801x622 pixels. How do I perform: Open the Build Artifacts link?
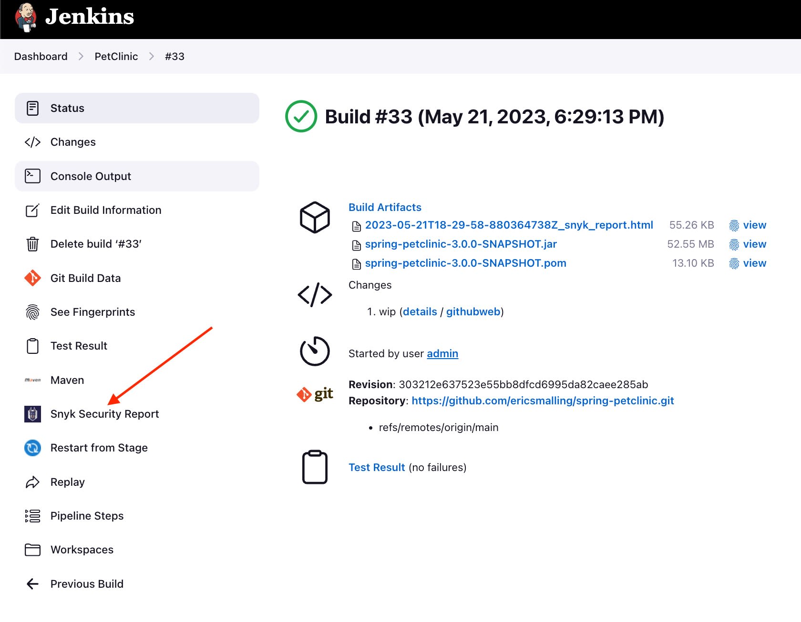[x=385, y=207]
